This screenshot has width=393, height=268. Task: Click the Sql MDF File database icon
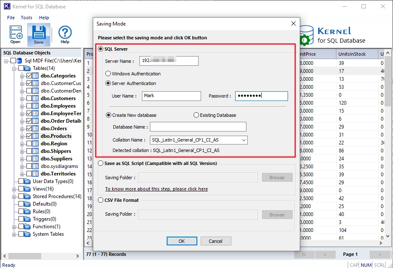pos(19,61)
